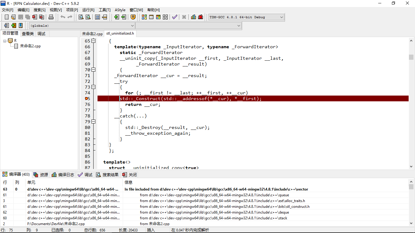Open the 窗口[W] menu
This screenshot has height=233, width=415.
click(136, 10)
